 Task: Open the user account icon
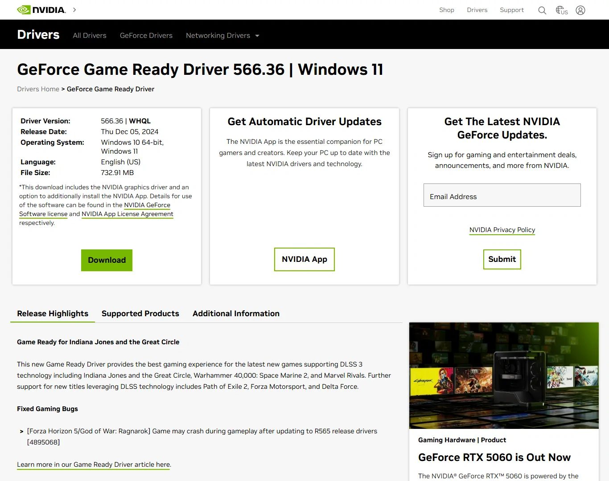point(580,10)
